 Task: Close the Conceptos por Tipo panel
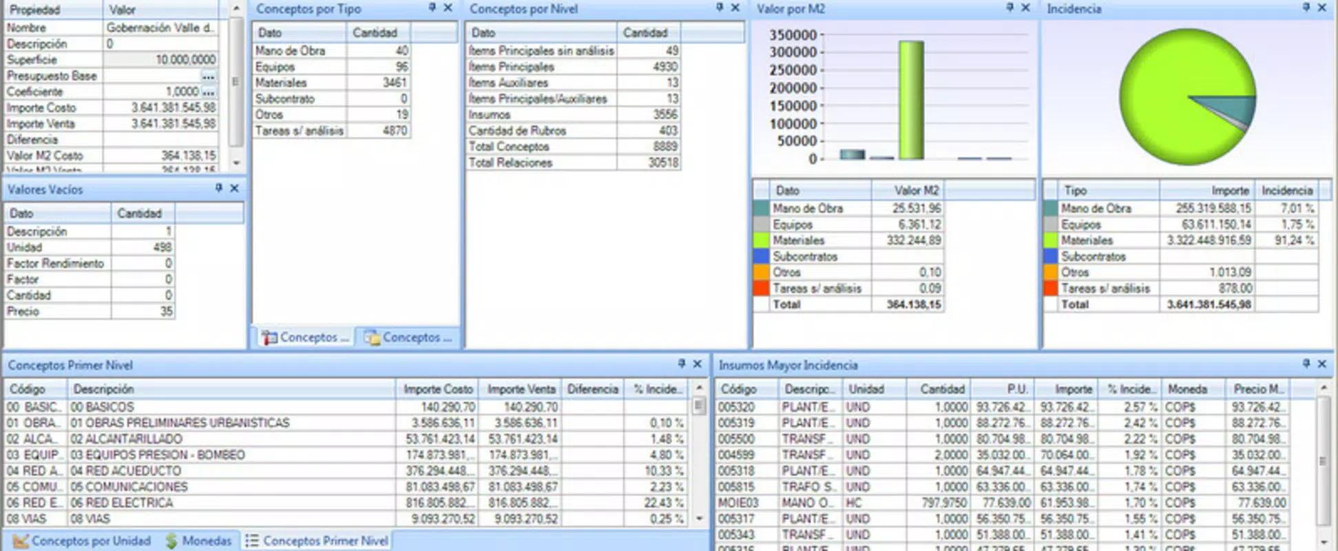coord(448,8)
